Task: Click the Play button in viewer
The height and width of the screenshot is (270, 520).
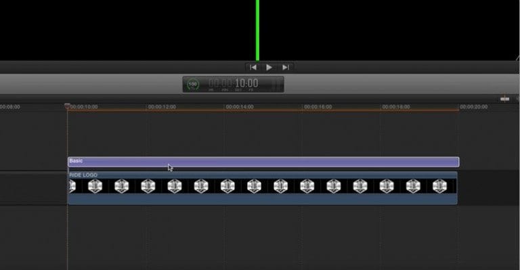Action: click(x=269, y=68)
